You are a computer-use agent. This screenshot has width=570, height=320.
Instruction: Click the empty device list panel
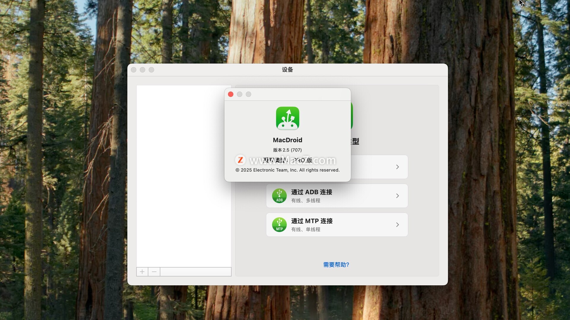pos(184,176)
